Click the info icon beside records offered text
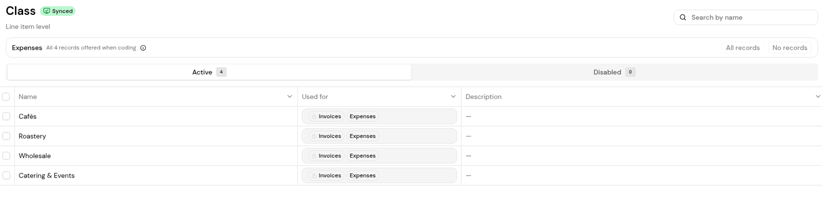 (x=143, y=48)
